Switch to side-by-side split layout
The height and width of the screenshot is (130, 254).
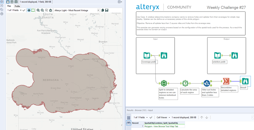[x=12, y=2]
